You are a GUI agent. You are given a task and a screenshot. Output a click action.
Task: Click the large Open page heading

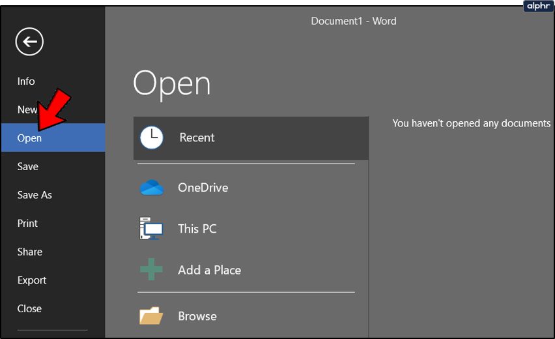(172, 85)
